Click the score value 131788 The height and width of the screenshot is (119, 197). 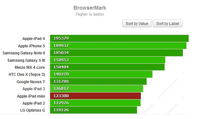[x=61, y=82]
